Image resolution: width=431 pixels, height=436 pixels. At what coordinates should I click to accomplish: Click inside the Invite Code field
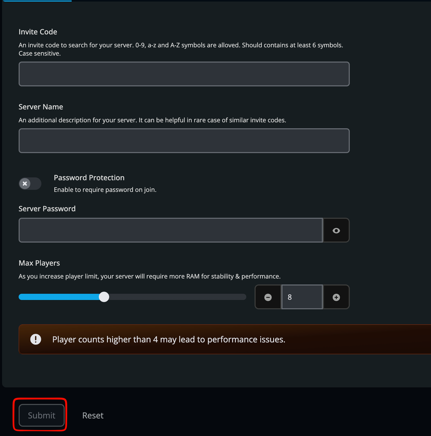pos(184,74)
